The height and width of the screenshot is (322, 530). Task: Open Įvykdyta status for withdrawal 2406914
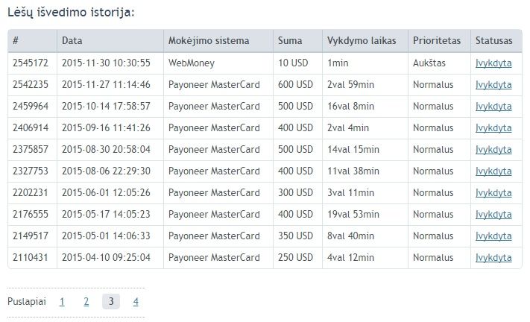point(493,128)
